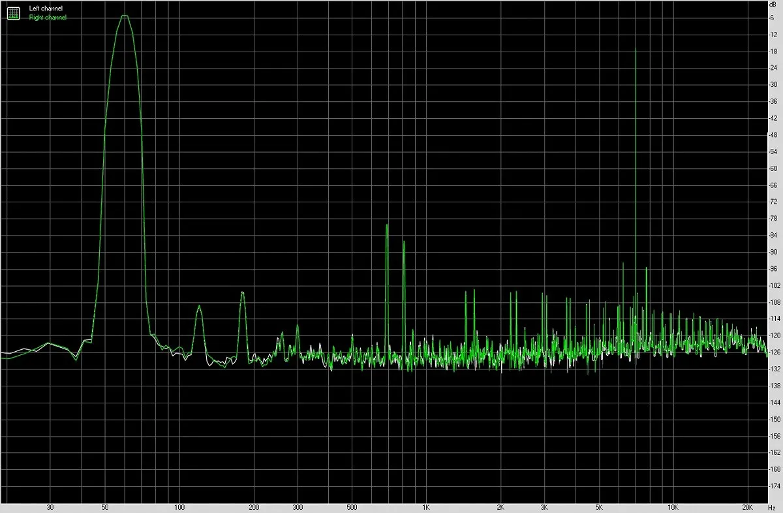Click the "20K" frequency axis label
Image resolution: width=783 pixels, height=513 pixels.
click(x=748, y=507)
